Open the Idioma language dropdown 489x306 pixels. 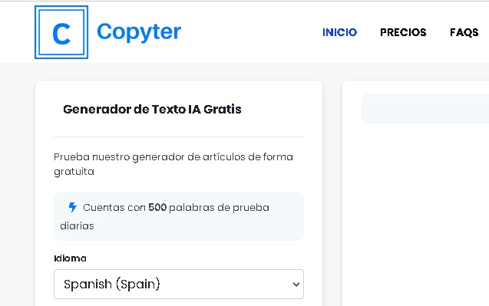point(179,285)
